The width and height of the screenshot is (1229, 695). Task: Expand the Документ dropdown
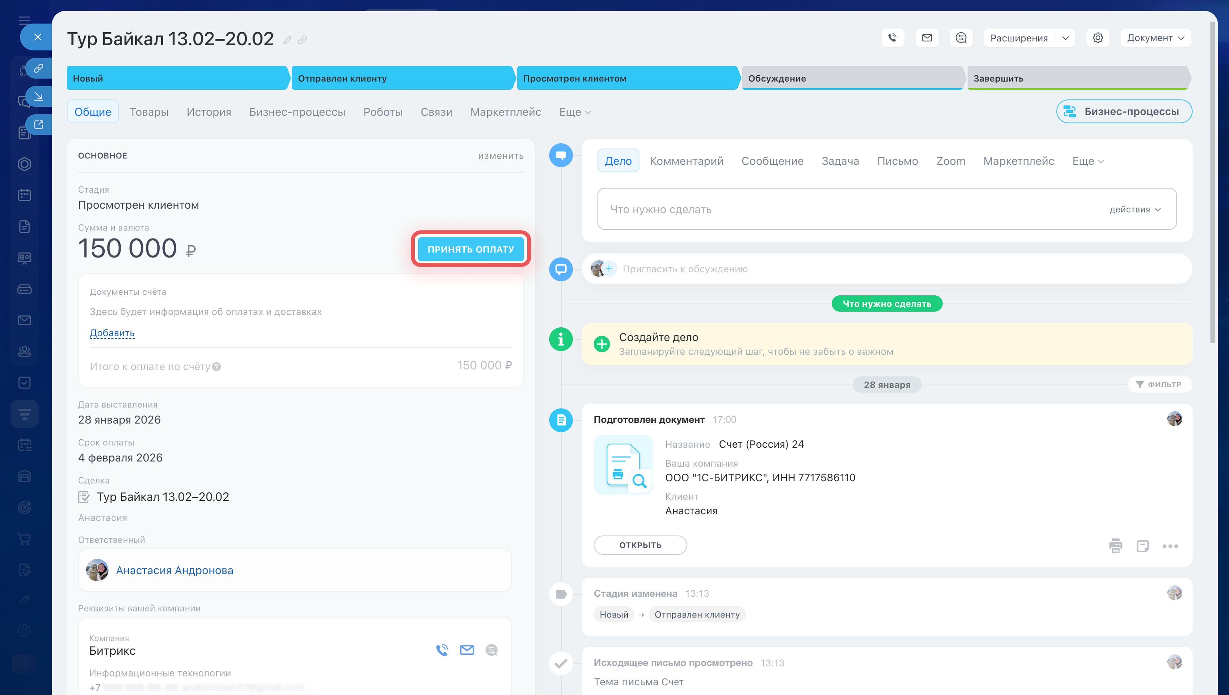tap(1155, 38)
